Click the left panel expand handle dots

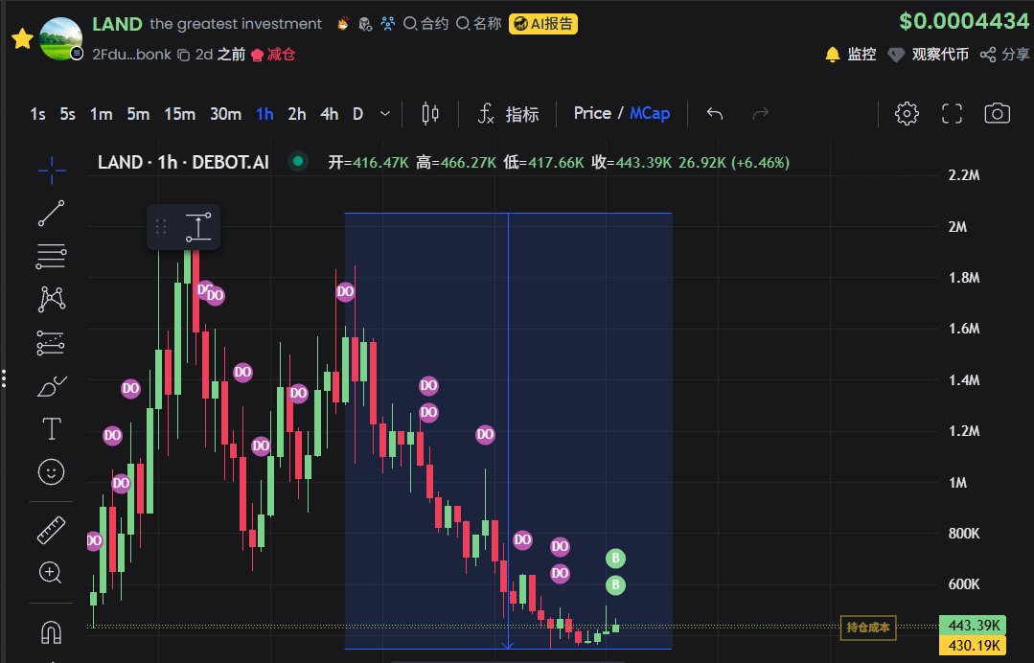(3, 378)
